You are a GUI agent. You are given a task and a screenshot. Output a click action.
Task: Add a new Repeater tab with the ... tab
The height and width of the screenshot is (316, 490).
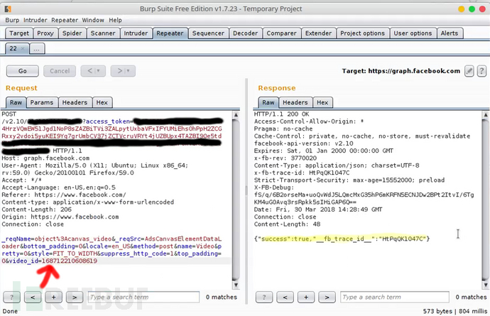[37, 49]
